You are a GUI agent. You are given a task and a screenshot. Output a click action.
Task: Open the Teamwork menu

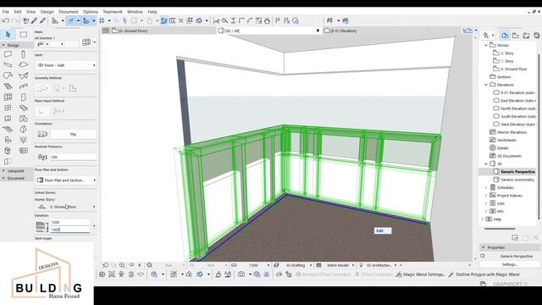click(x=113, y=12)
